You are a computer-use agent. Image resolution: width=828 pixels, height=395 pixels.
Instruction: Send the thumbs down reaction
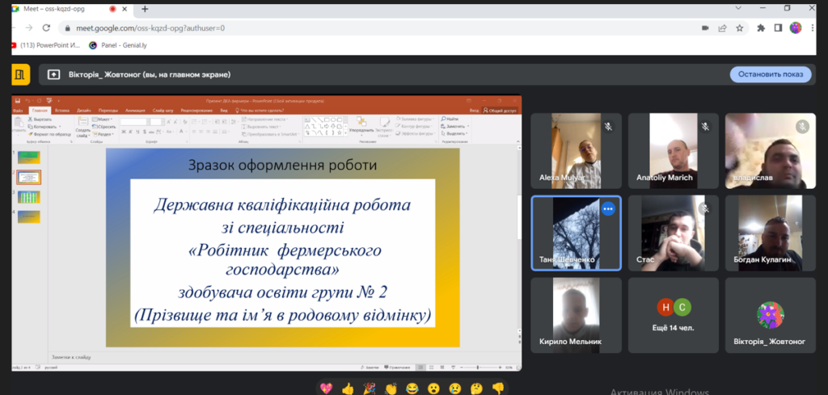pos(498,389)
